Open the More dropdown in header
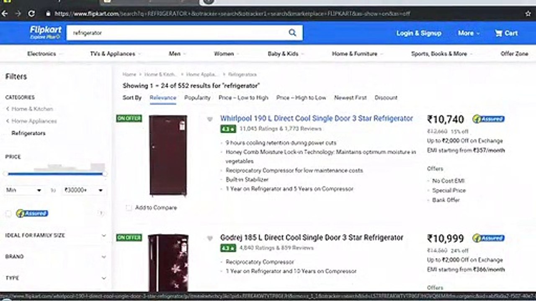The height and width of the screenshot is (301, 536). 469,33
